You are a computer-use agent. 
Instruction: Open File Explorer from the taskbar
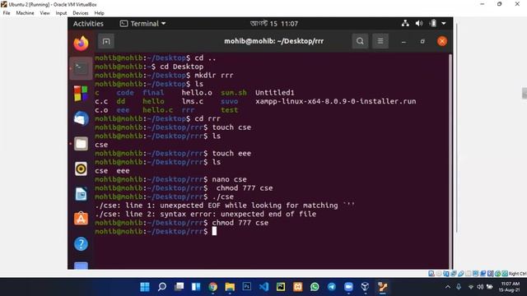click(x=230, y=287)
